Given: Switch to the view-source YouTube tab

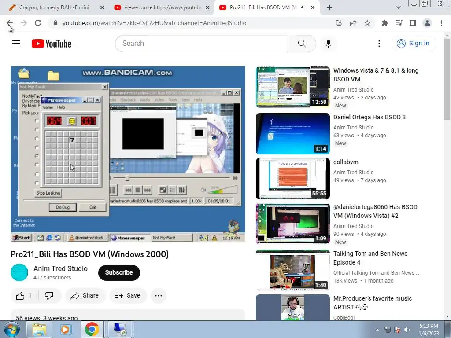Looking at the screenshot, I should point(161,7).
